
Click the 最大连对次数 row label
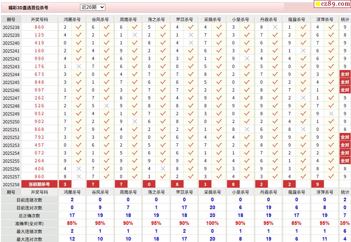pyautogui.click(x=29, y=239)
